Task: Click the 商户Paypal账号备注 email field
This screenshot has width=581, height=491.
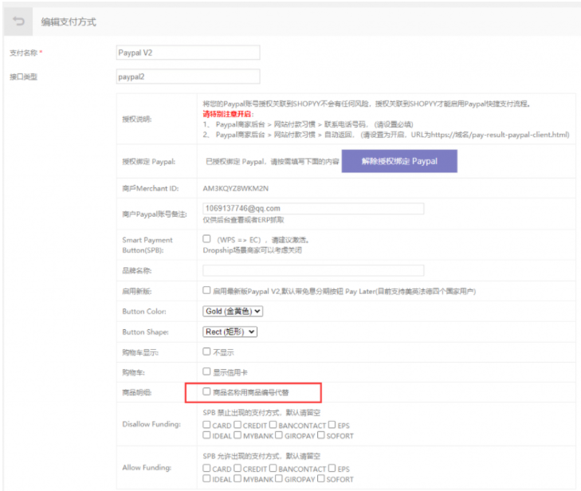Action: 313,208
